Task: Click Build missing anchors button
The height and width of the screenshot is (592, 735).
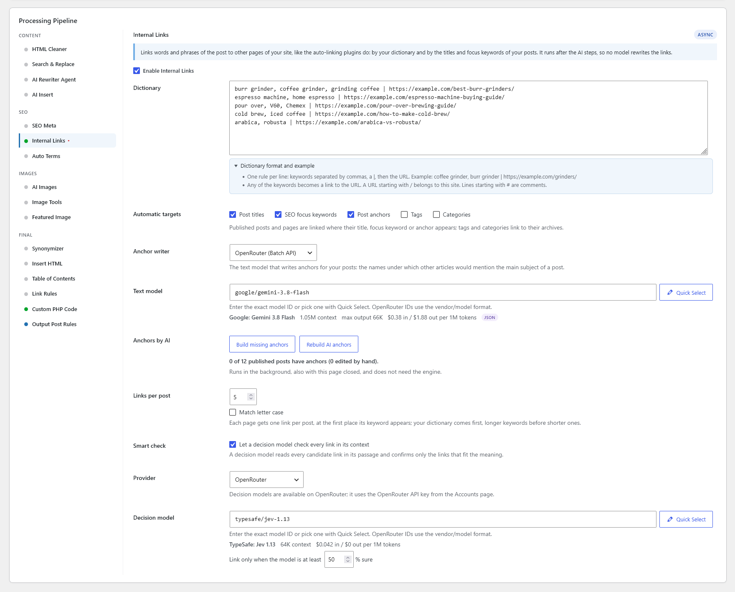Action: coord(262,344)
